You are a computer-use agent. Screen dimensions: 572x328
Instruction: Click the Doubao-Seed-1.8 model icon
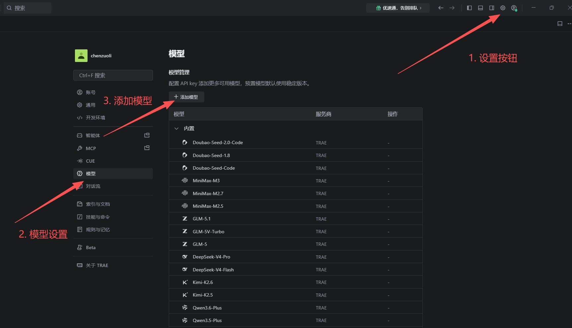point(185,155)
